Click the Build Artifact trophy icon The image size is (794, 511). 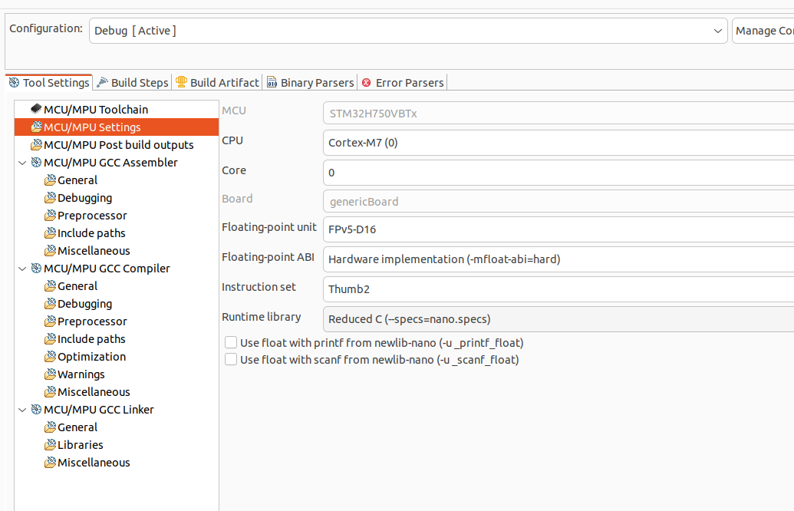181,82
